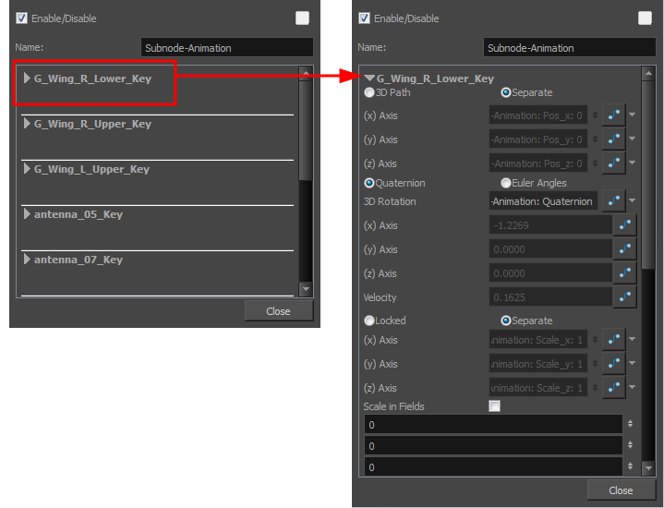The image size is (664, 508).
Task: Click function icon next to Velocity field
Action: pos(625,297)
